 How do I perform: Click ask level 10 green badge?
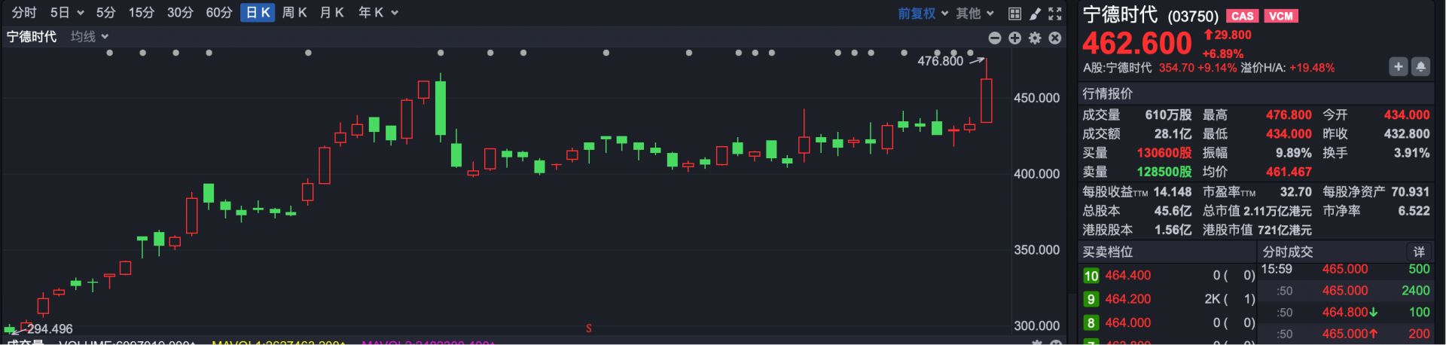(x=1091, y=276)
